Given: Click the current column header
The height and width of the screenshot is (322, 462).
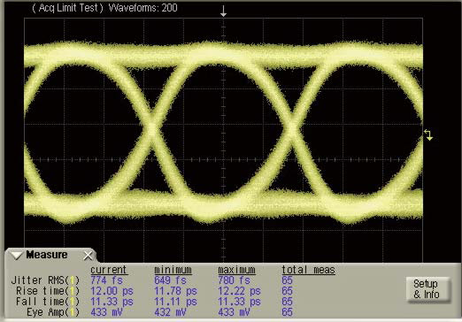Looking at the screenshot, I should (x=109, y=270).
